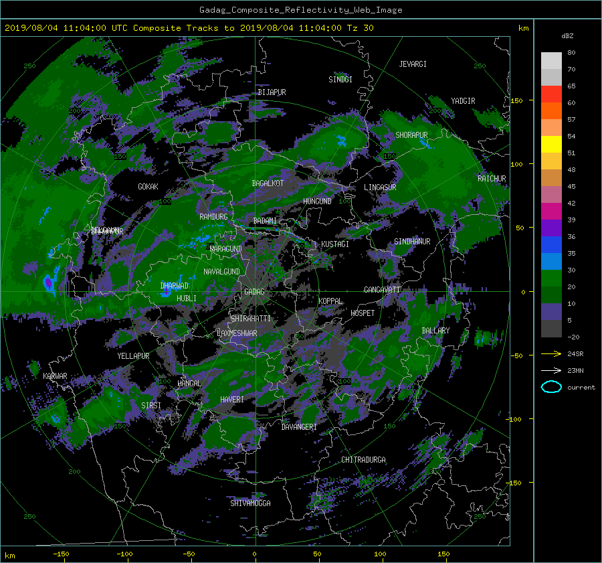Select the YADGIR town label

pyautogui.click(x=463, y=100)
